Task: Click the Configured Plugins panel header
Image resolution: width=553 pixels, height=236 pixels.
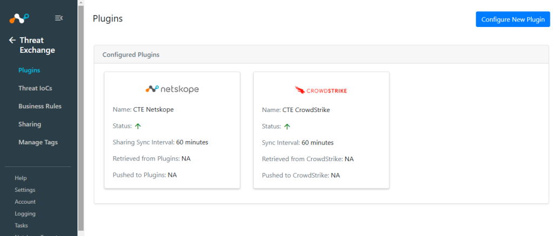Action: (x=321, y=54)
